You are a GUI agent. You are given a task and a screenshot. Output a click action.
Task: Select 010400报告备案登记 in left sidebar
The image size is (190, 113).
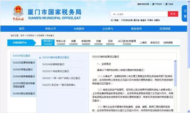tap(23, 76)
